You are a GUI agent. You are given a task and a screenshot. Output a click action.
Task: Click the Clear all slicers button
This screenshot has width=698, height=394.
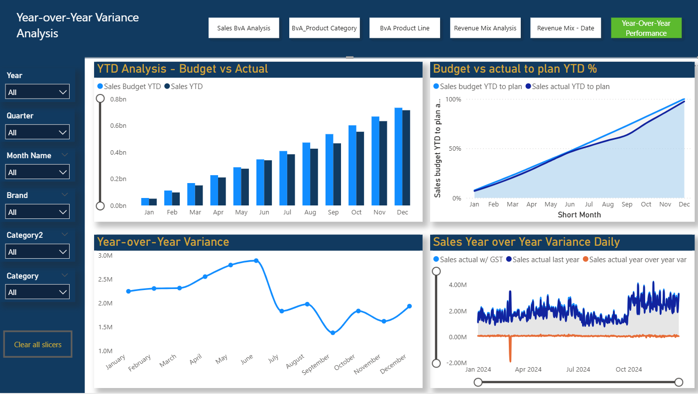coord(38,344)
